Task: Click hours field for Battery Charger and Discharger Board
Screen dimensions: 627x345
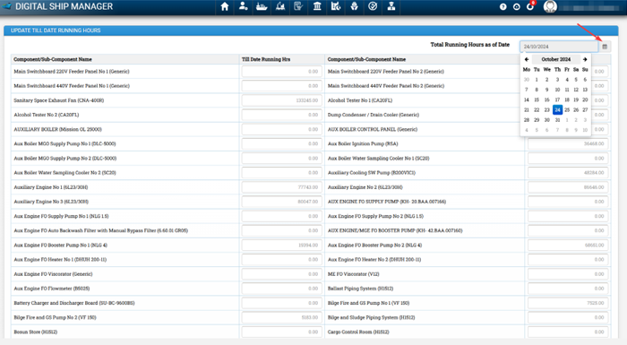Action: click(x=282, y=303)
